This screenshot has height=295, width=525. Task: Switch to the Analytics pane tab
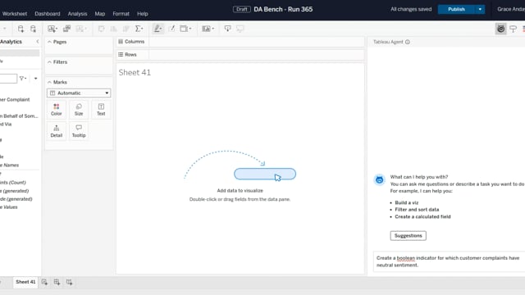pyautogui.click(x=11, y=42)
